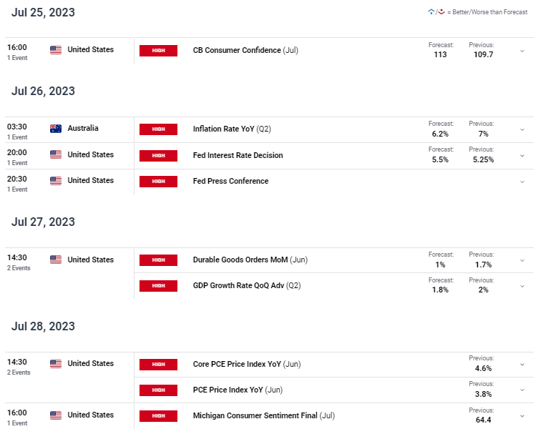Click the Better/Worse than Forecast legend icon
Screen dimensions: 543x439
(436, 12)
